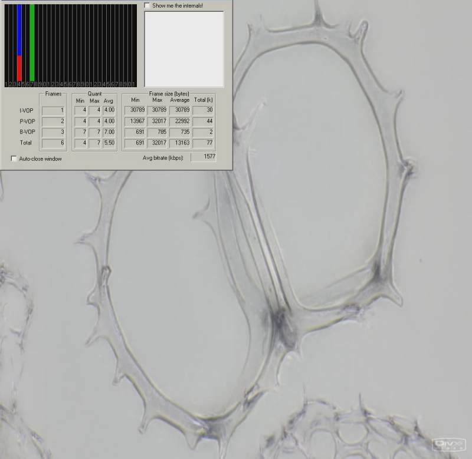Viewport: 472px width, 459px height.
Task: Click the I-VOP row label
Action: click(27, 111)
